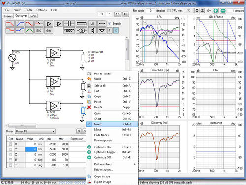Image resolution: width=246 pixels, height=185 pixels.
Task: Click the blue X delete tool button
Action: click(x=116, y=30)
